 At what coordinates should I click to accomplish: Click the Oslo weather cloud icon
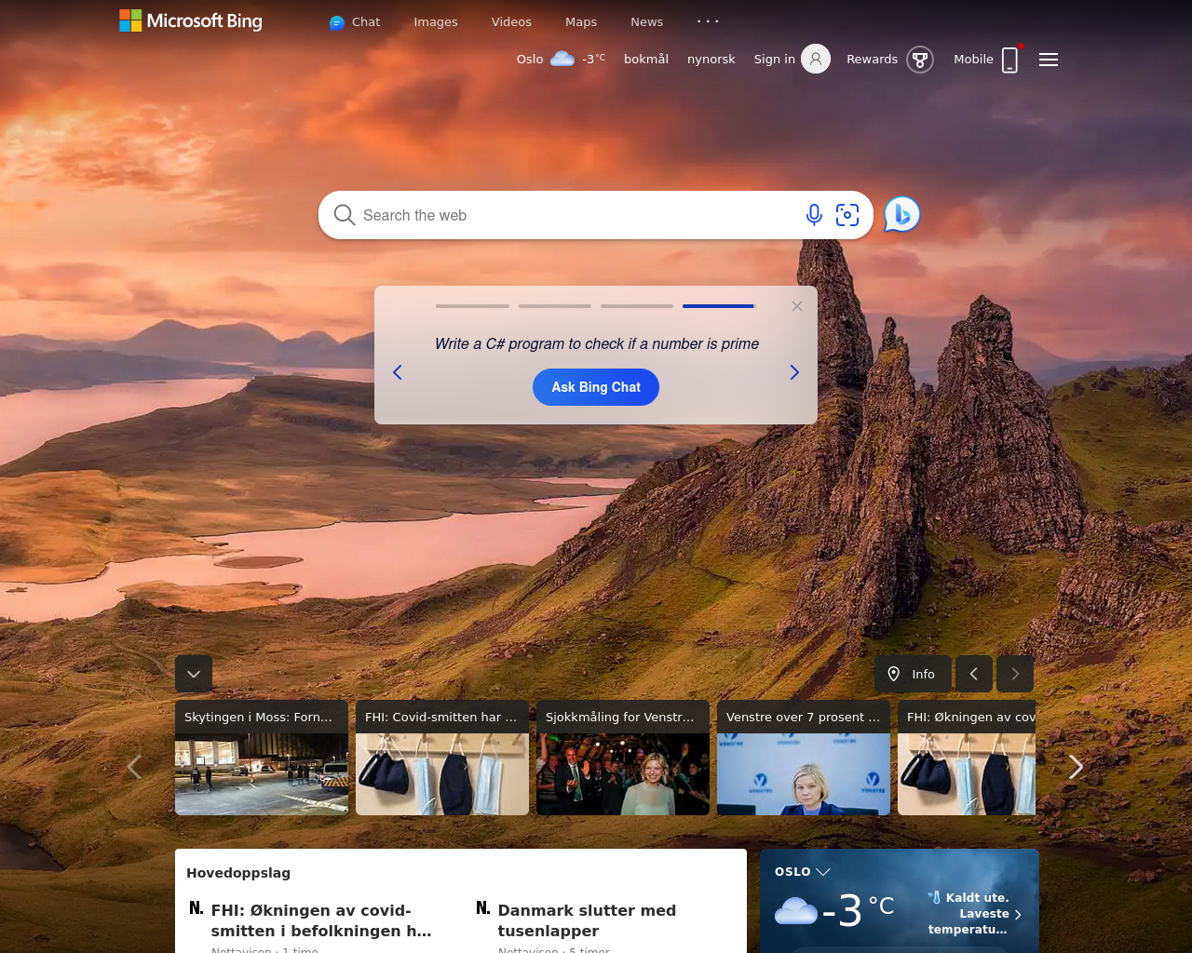(562, 59)
